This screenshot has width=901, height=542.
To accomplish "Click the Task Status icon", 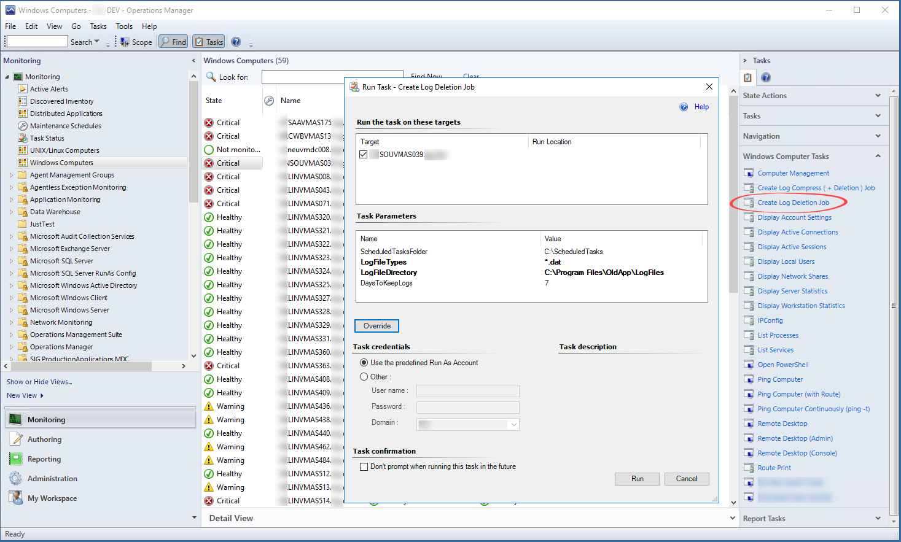I will [x=23, y=138].
